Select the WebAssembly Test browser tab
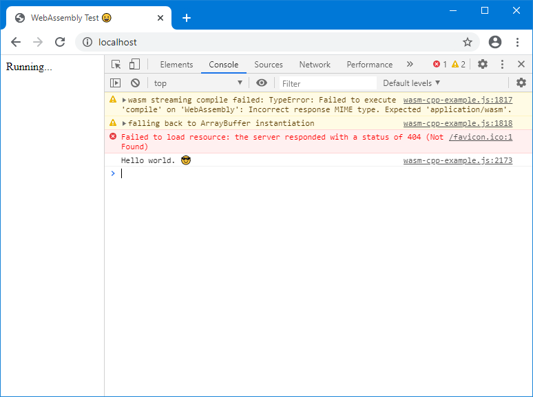Image resolution: width=533 pixels, height=397 pixels. point(88,18)
